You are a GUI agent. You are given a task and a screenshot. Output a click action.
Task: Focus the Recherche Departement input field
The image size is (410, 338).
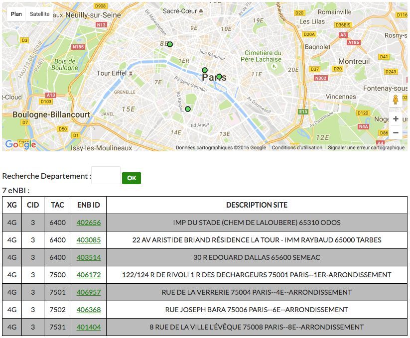tap(106, 175)
